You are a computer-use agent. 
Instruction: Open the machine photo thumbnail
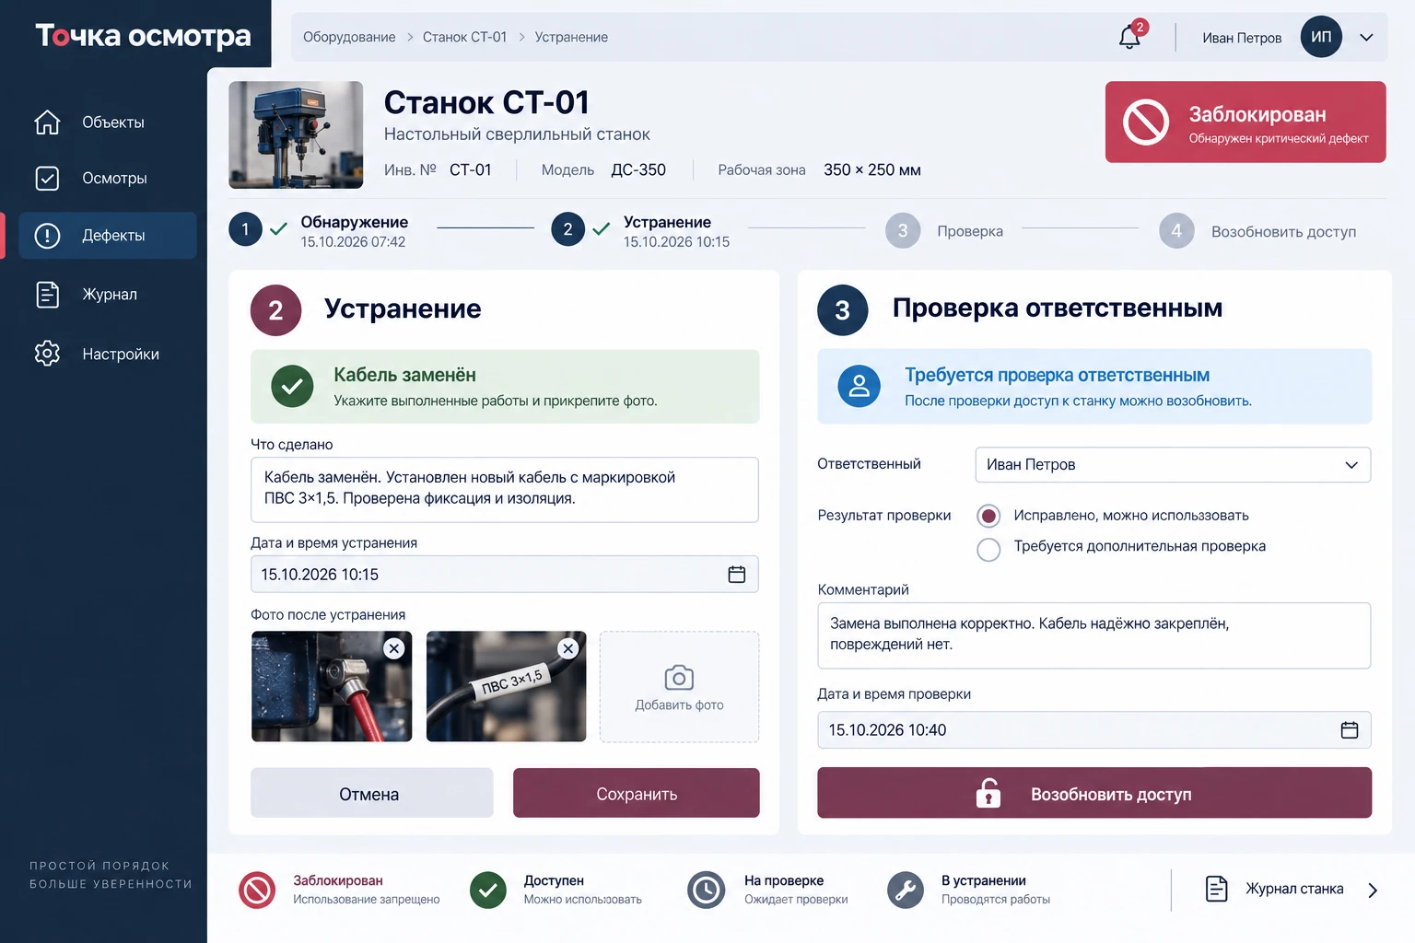pyautogui.click(x=296, y=134)
